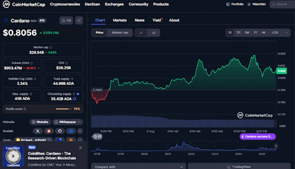Open the Watchlist star icon
Image resolution: width=295 pixels, height=169 pixels.
[x=249, y=4]
